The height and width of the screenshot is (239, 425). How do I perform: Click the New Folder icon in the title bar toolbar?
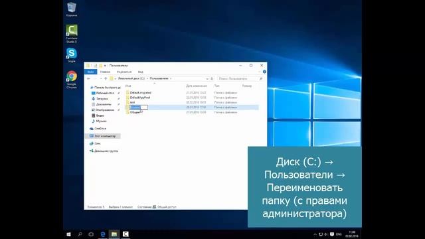[x=100, y=66]
